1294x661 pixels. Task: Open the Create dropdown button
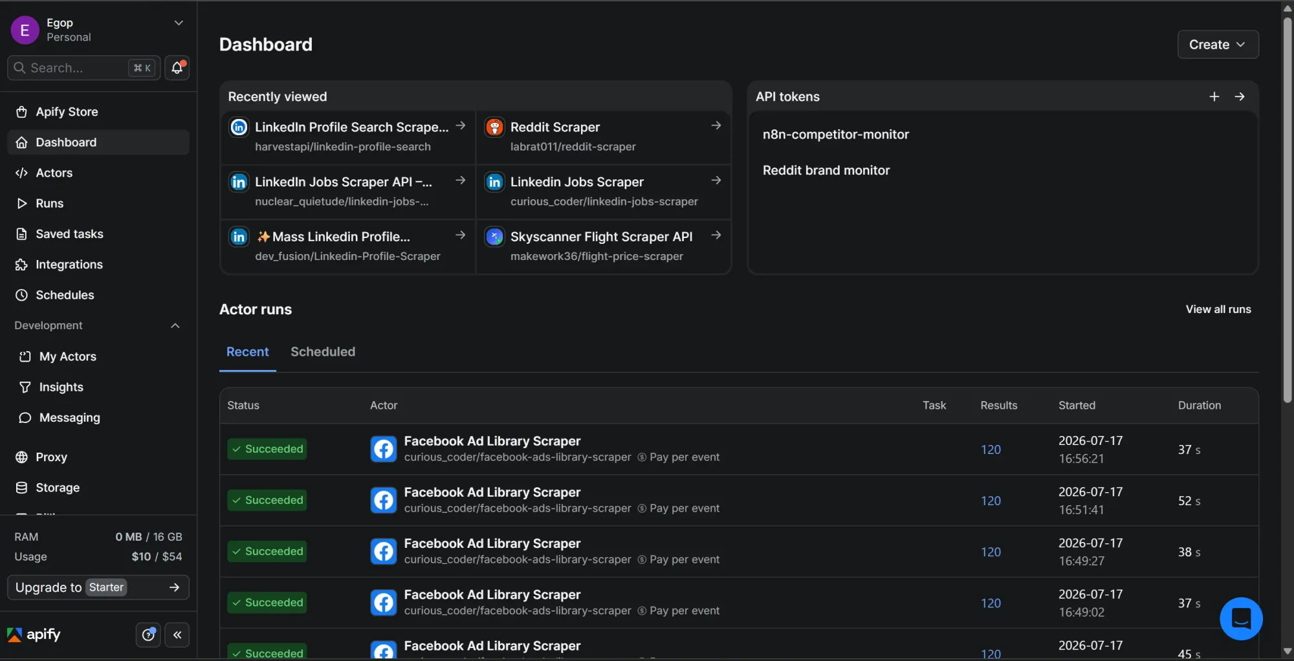click(x=1218, y=45)
